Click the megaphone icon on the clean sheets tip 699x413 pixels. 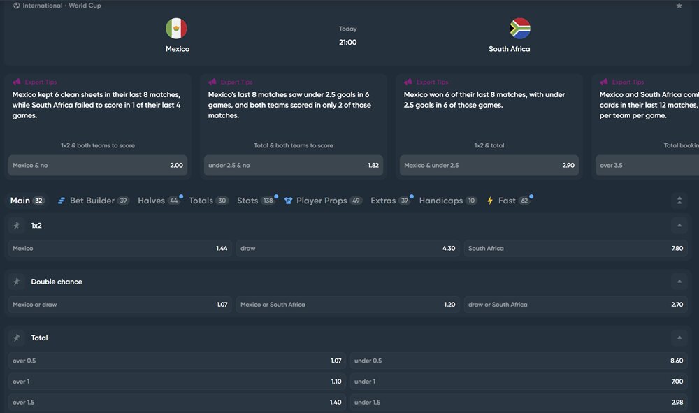[17, 82]
